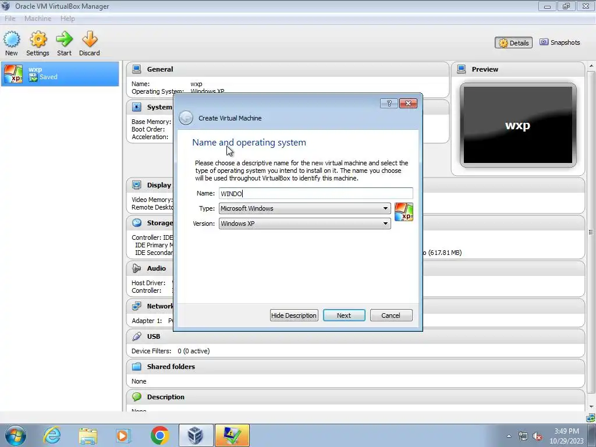This screenshot has height=447, width=596.
Task: Click the Hide Description button
Action: click(x=294, y=315)
